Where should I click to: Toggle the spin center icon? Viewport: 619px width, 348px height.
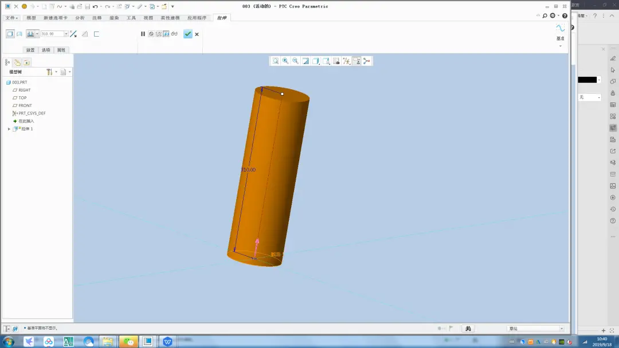(367, 61)
